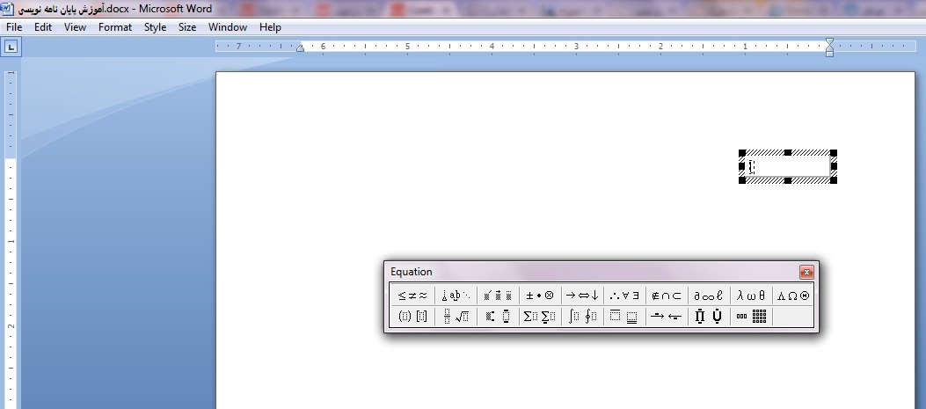
Task: Close the Equation toolbar
Action: [x=806, y=273]
